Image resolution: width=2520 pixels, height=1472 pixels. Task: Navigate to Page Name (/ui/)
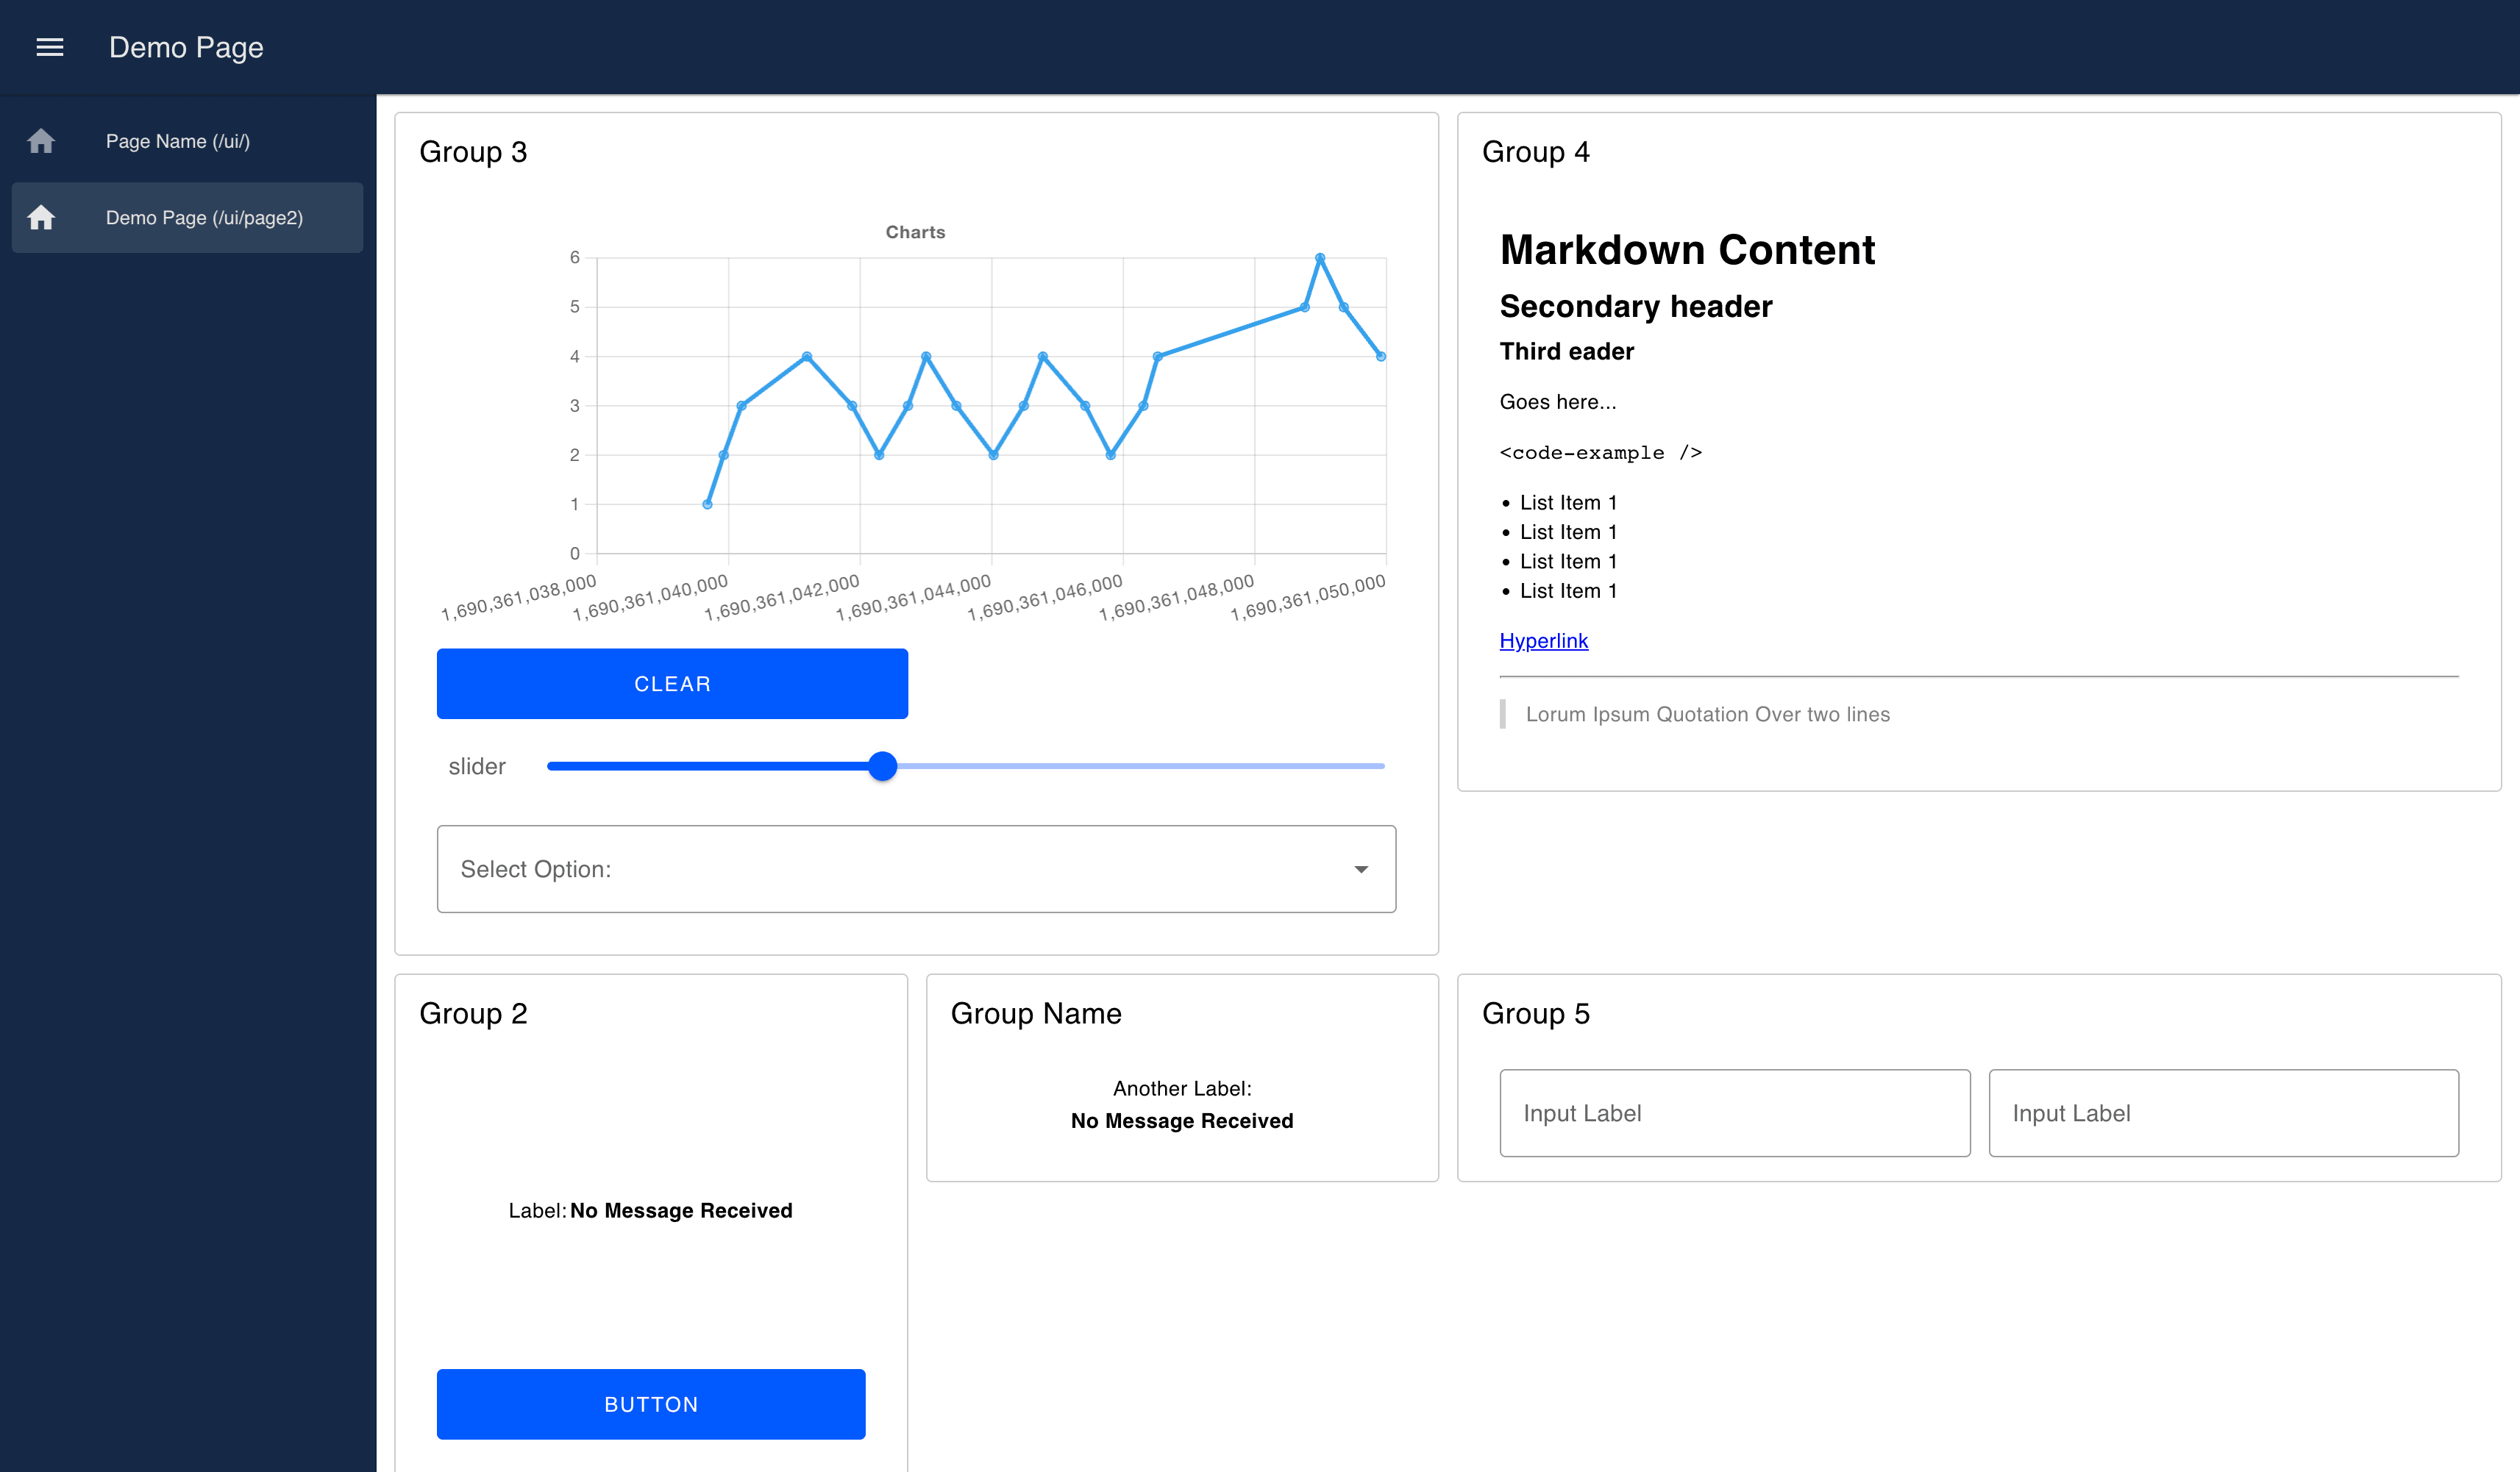click(178, 141)
